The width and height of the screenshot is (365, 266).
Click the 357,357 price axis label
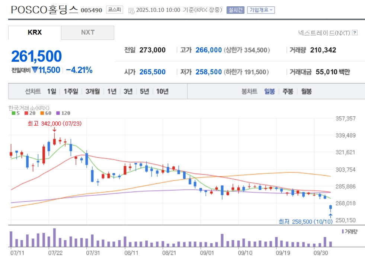(x=345, y=118)
